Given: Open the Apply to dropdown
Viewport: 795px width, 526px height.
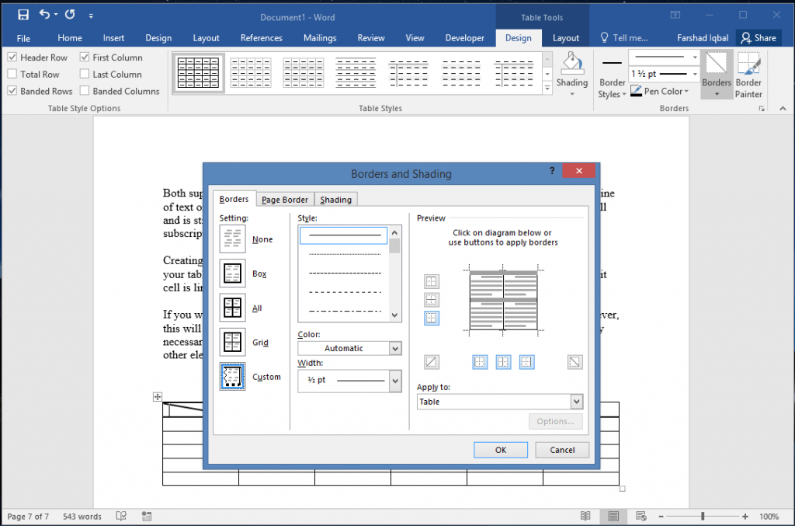Looking at the screenshot, I should [575, 402].
